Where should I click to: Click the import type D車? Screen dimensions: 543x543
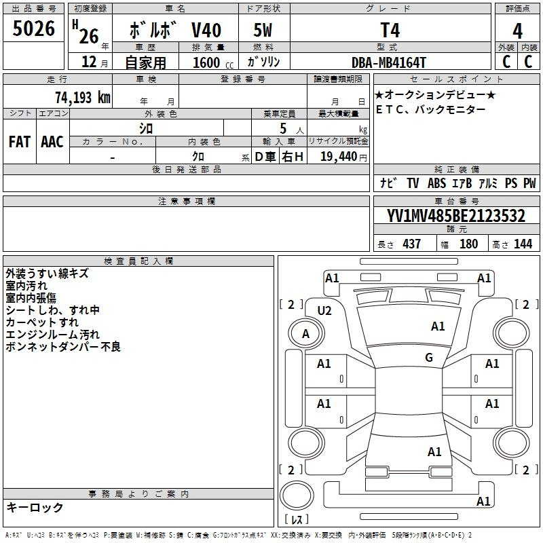[265, 157]
